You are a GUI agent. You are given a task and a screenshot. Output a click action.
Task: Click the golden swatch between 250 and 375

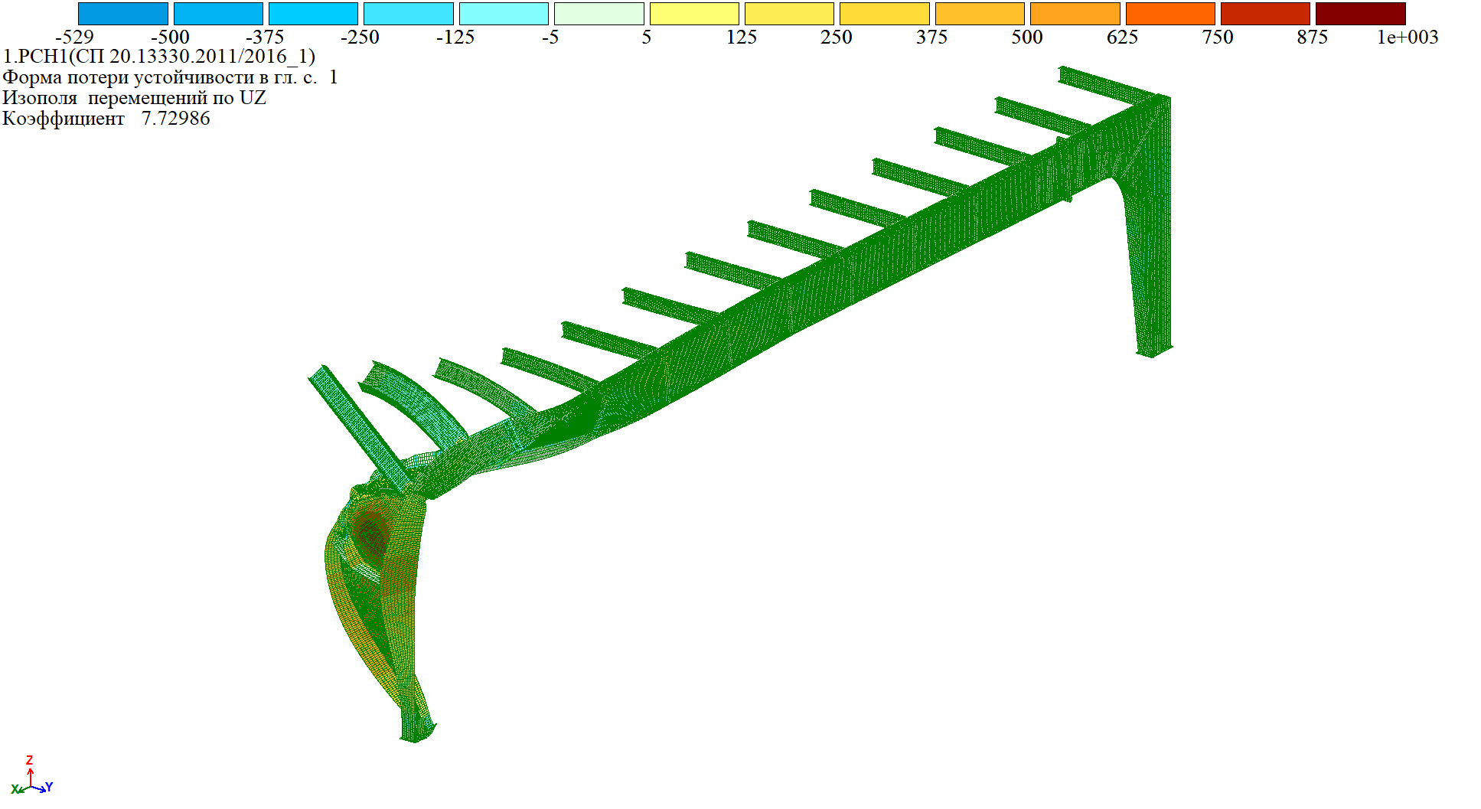click(x=885, y=14)
